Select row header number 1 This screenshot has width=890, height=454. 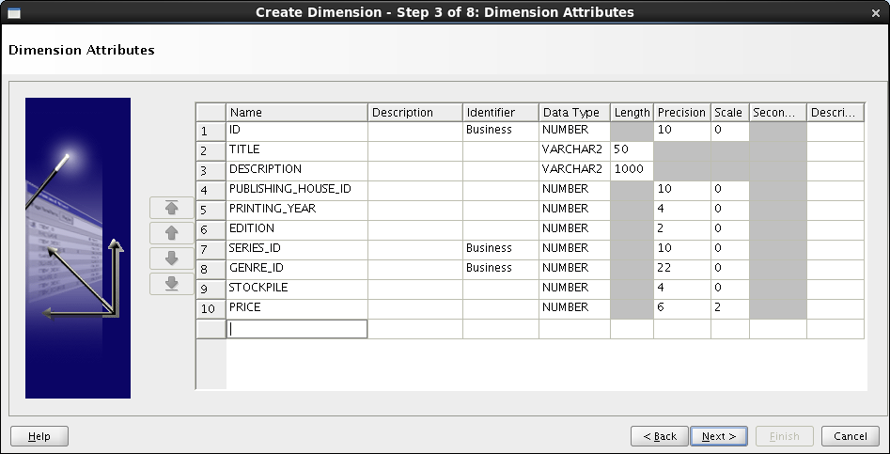point(211,132)
